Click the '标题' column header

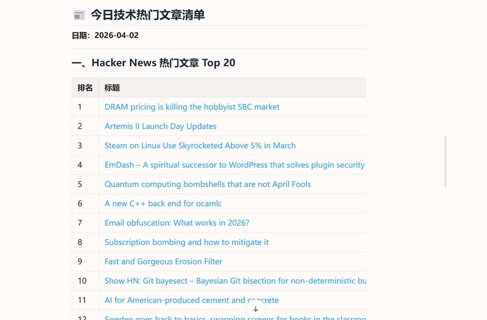[112, 88]
